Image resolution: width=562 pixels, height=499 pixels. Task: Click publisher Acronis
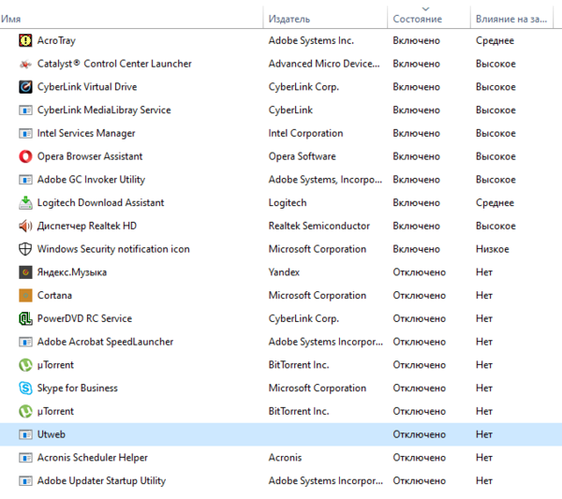(x=285, y=458)
